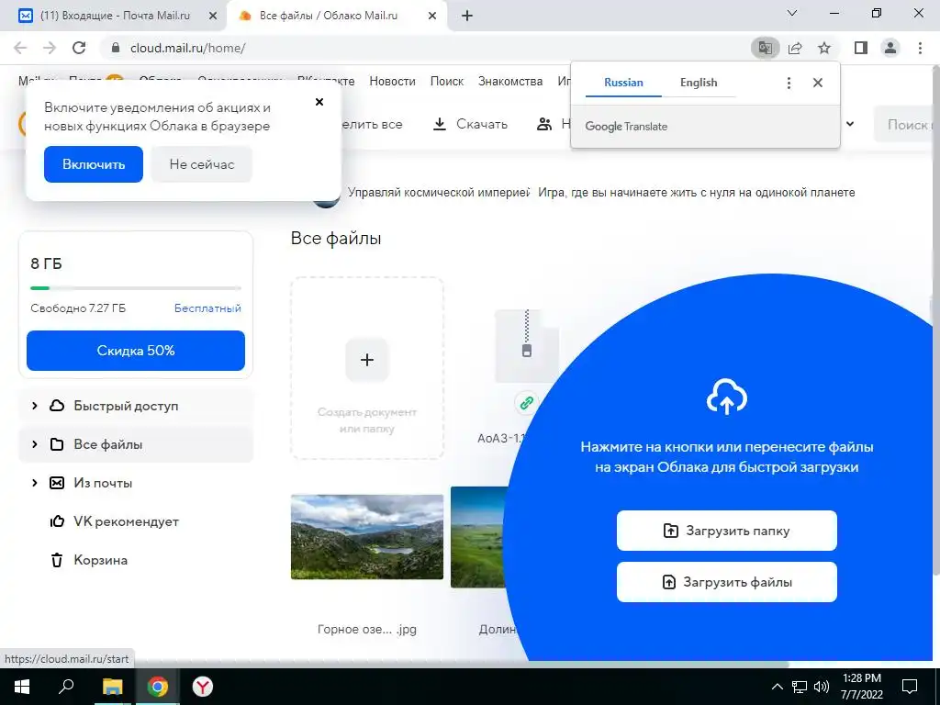The width and height of the screenshot is (940, 705).
Task: Open the dropdown arrow beside search field
Action: pos(849,124)
